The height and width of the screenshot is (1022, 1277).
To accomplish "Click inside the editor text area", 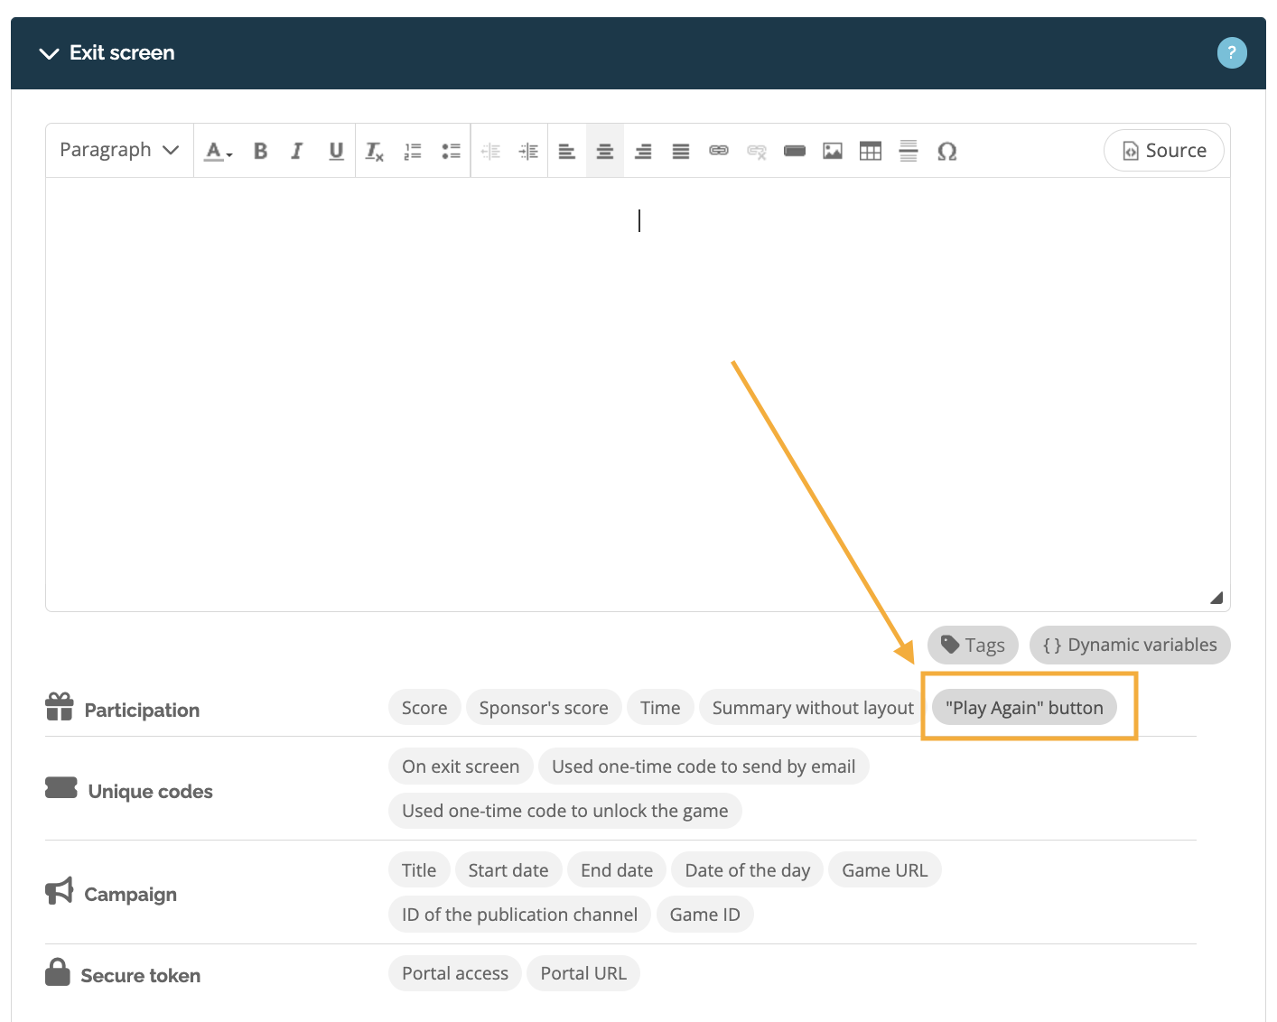I will (x=638, y=395).
